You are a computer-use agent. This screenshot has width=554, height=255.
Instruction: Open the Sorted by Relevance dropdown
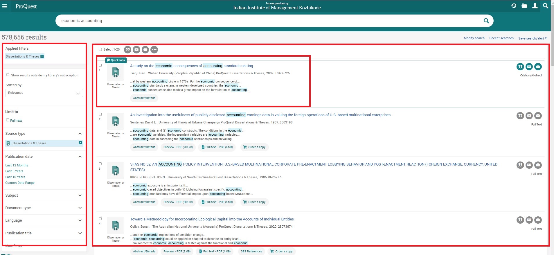coord(44,93)
